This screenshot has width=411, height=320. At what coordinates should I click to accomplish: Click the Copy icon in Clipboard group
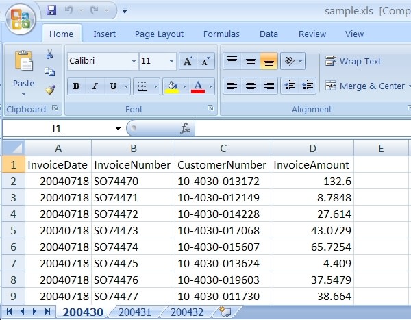pos(50,72)
